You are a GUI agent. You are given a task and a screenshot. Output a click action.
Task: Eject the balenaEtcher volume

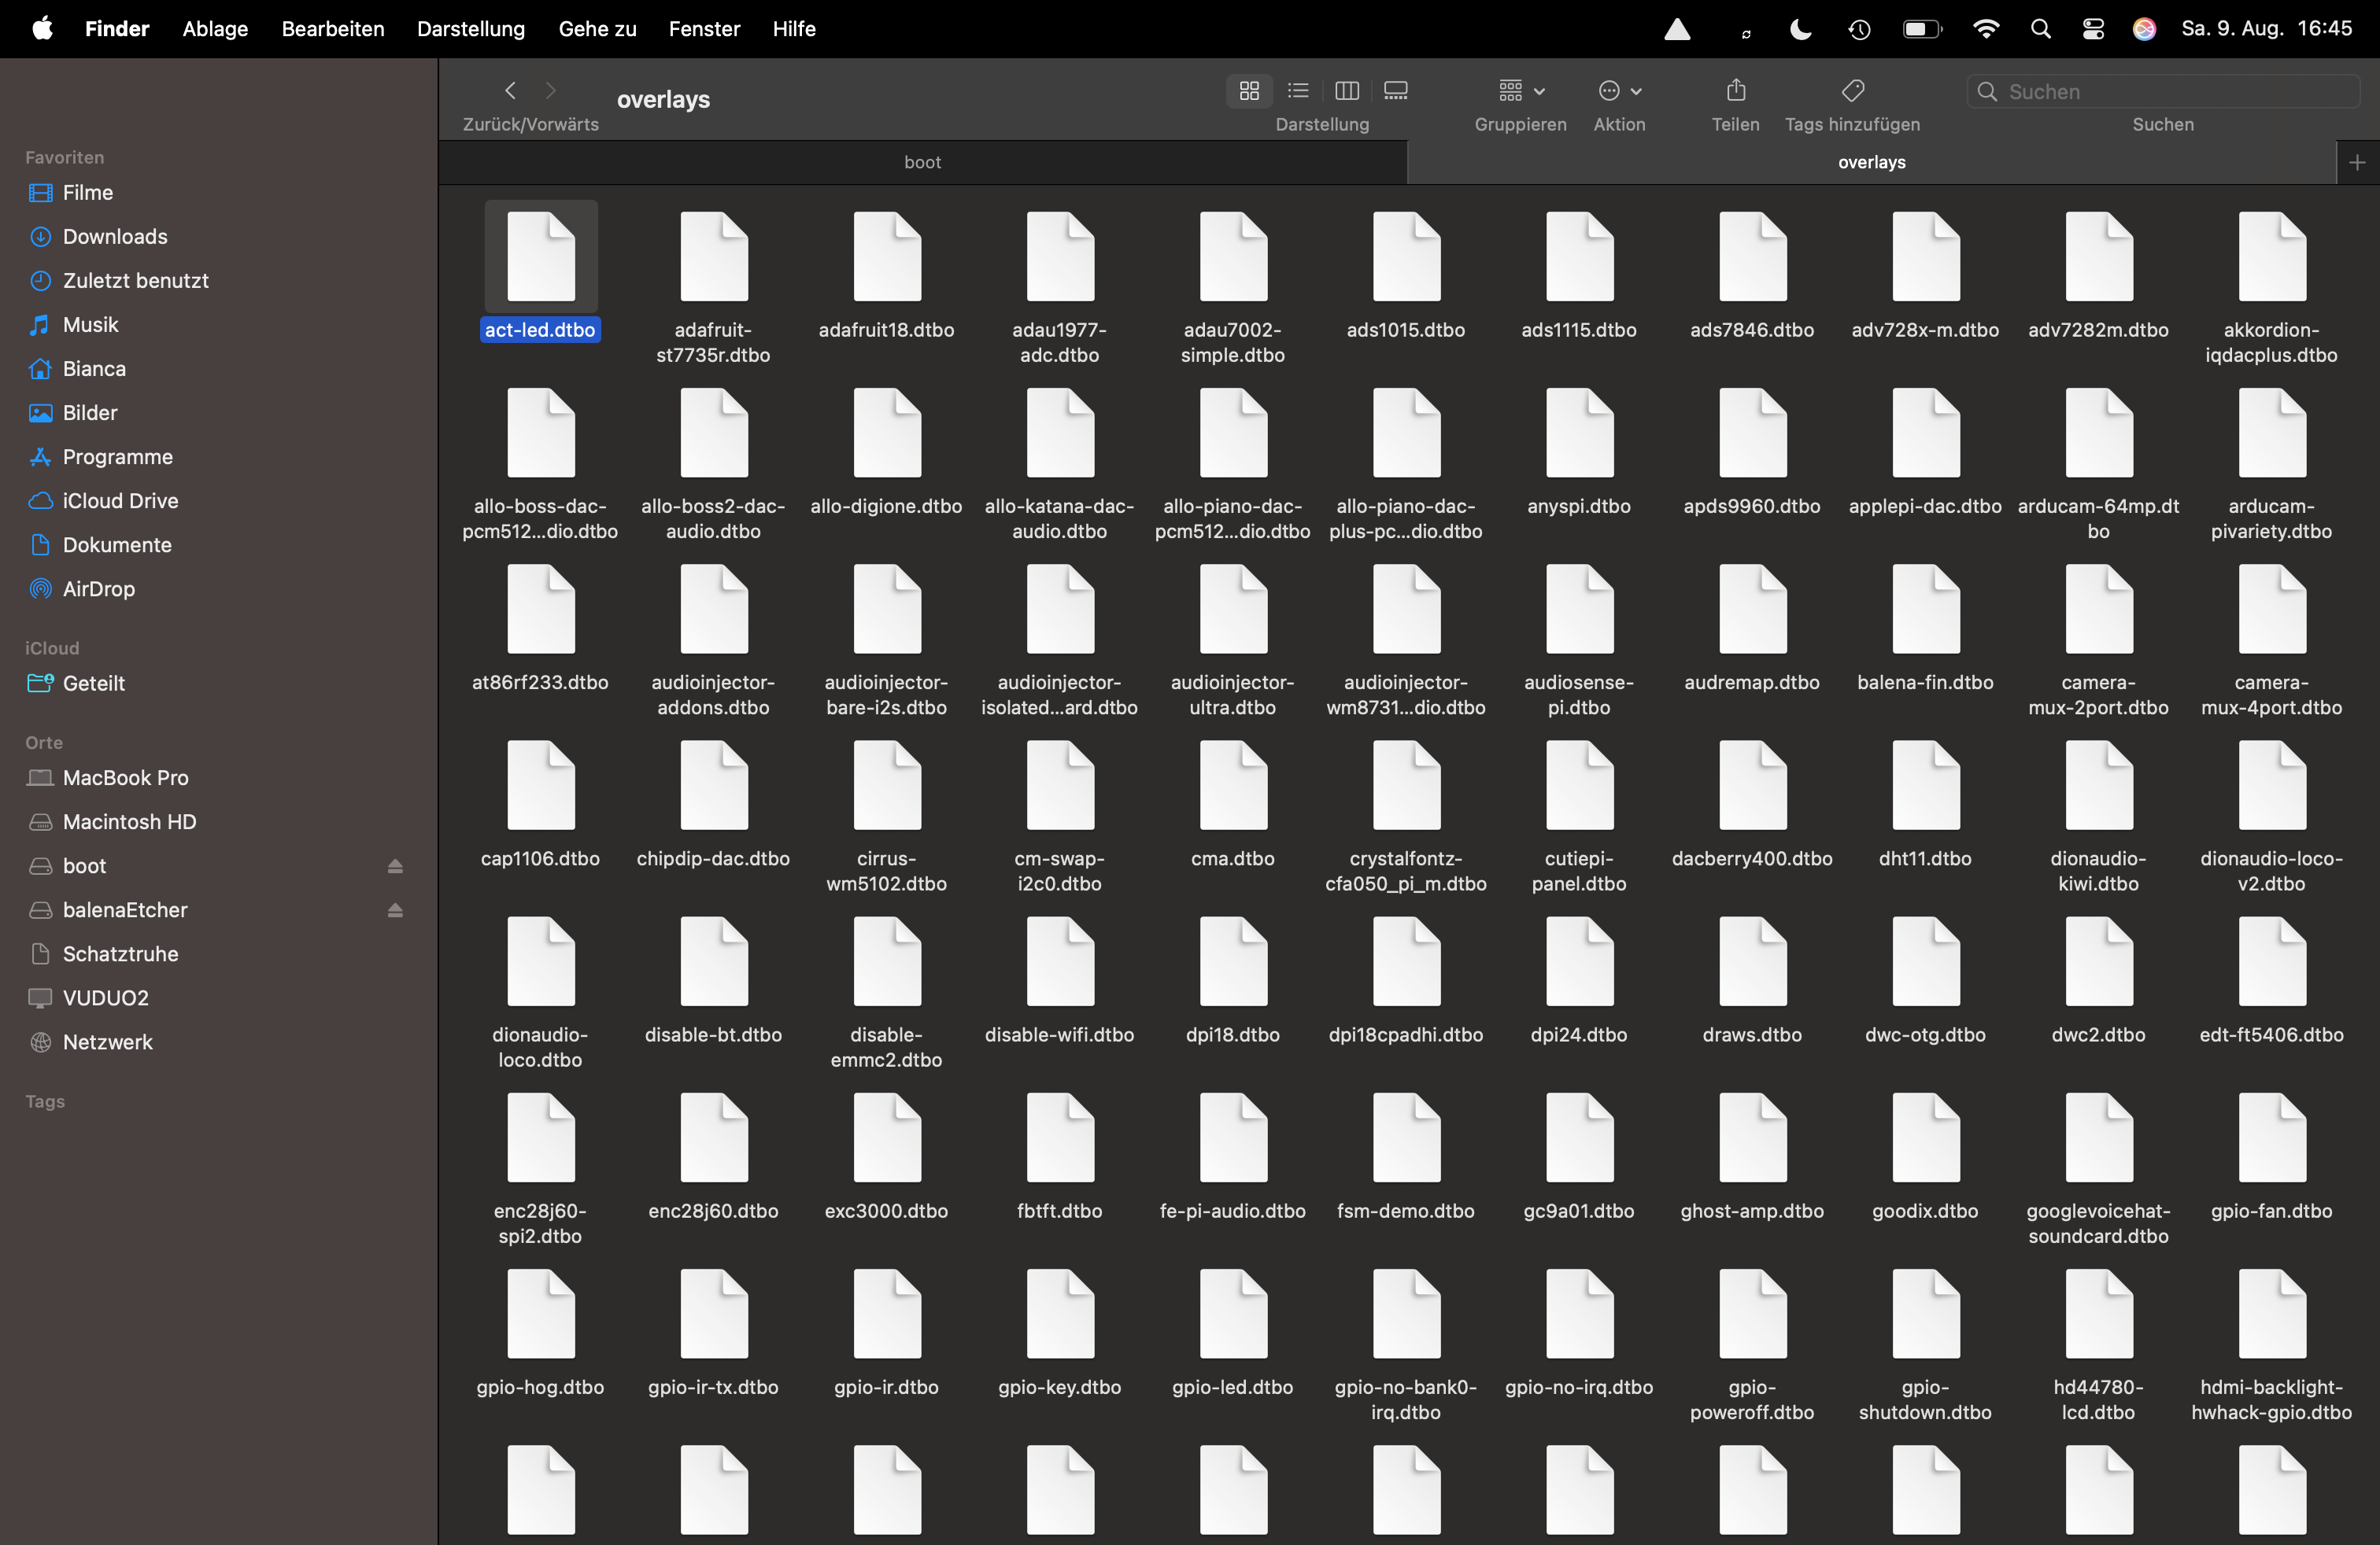(x=395, y=910)
